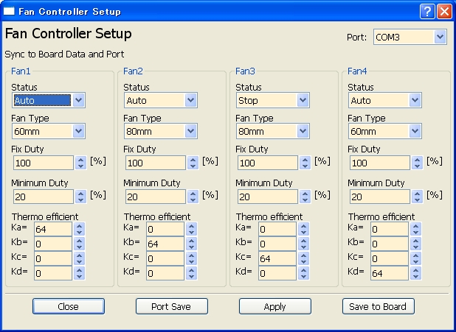The image size is (456, 332).
Task: Click Fan4 Minimum Duty value field
Action: tap(380, 197)
